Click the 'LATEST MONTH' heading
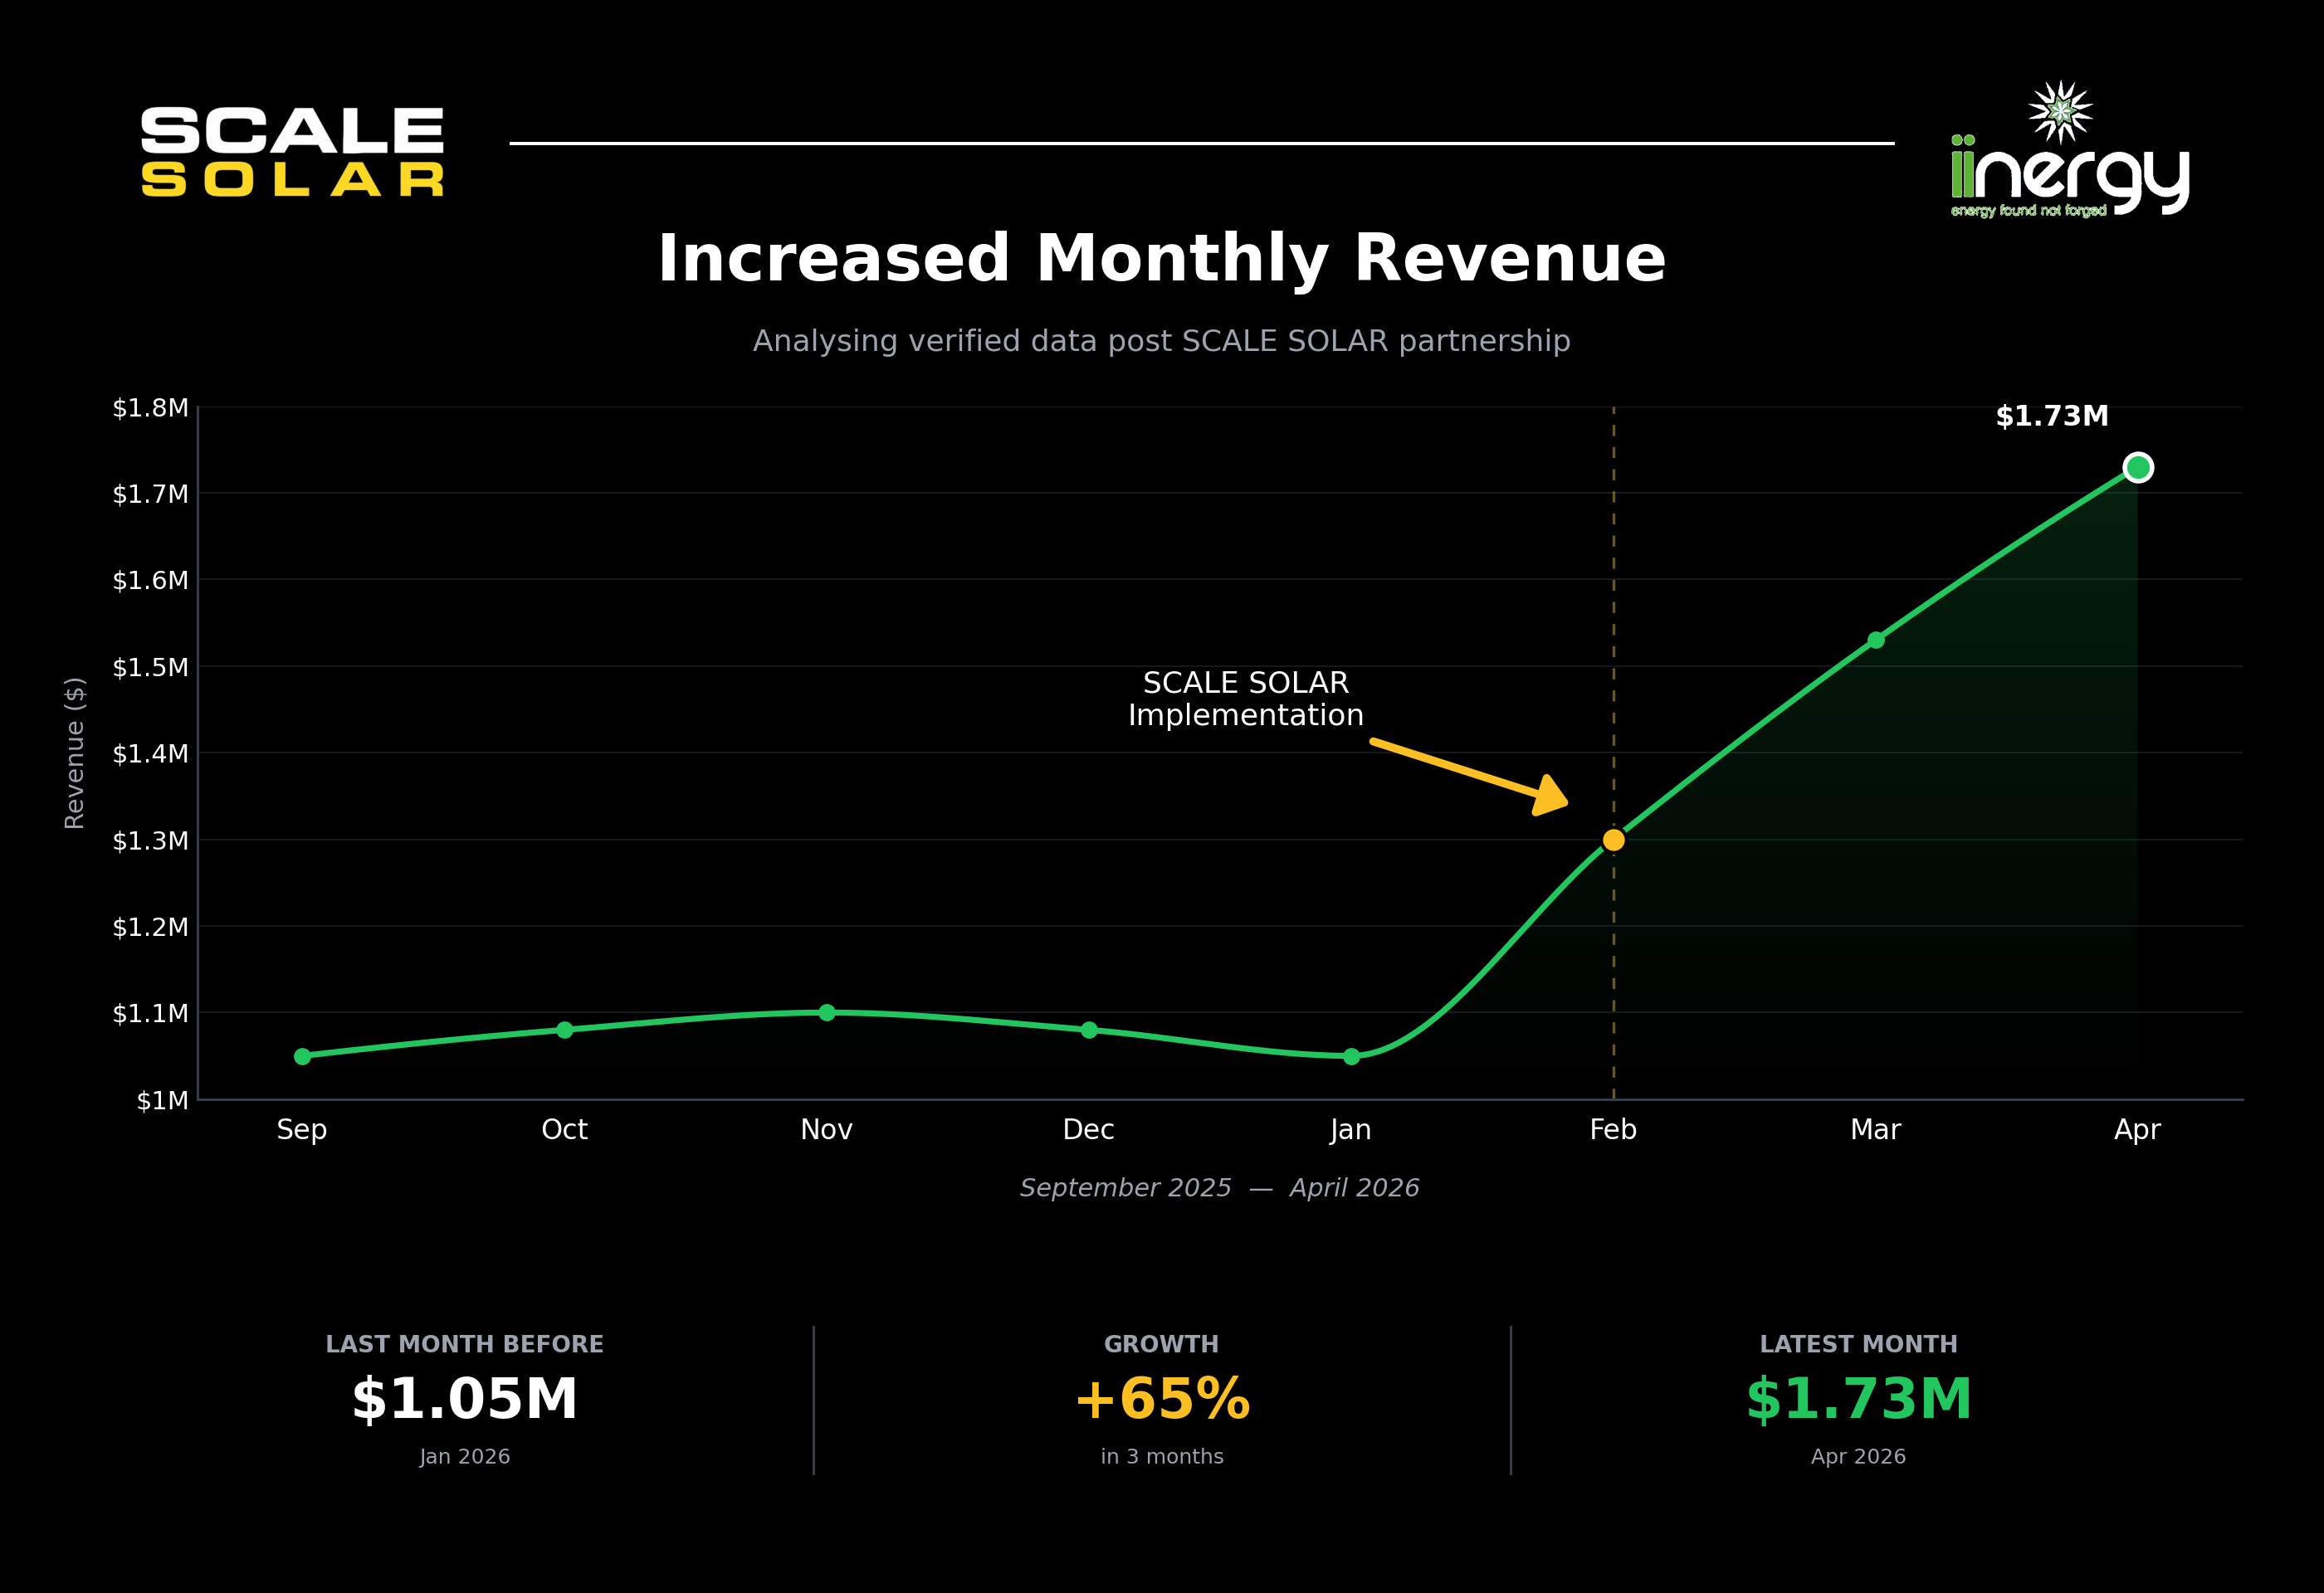The width and height of the screenshot is (2324, 1593). [1859, 1345]
